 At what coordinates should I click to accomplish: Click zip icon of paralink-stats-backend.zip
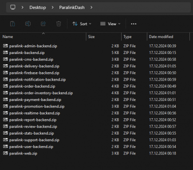point(5,133)
